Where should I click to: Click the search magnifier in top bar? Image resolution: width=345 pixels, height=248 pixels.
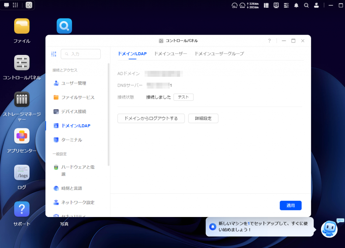tap(306, 5)
